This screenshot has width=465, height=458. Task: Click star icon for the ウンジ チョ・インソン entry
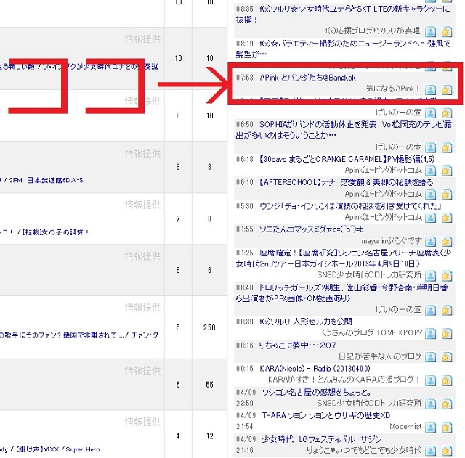click(x=446, y=218)
